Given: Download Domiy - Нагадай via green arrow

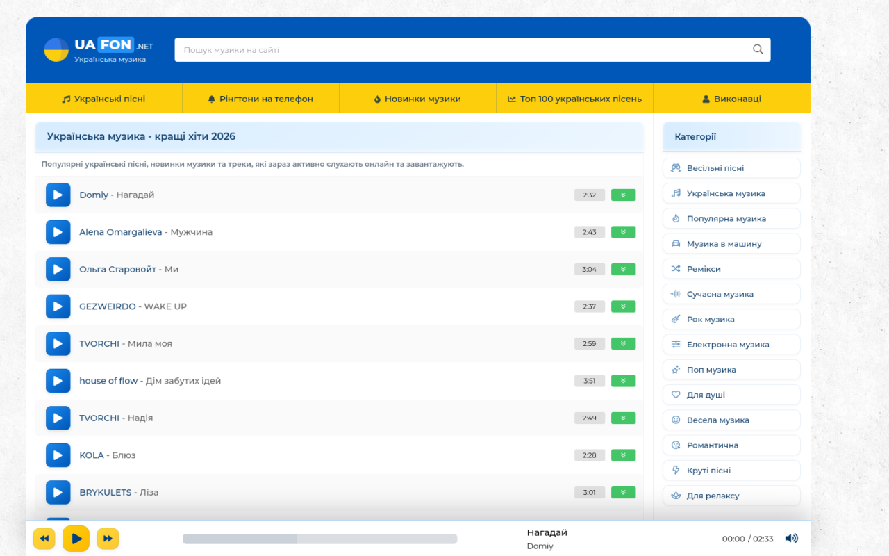Looking at the screenshot, I should [x=623, y=195].
